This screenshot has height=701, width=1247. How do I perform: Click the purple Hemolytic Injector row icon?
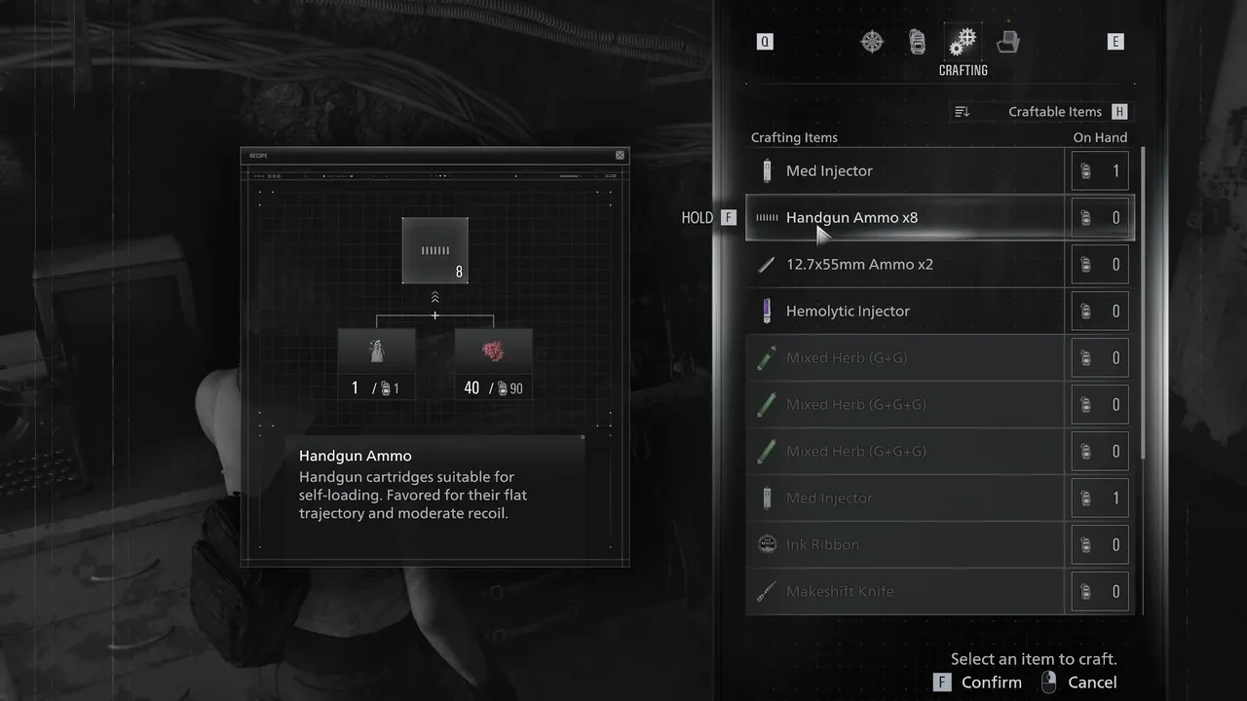tap(768, 312)
